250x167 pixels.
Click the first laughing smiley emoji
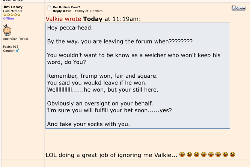[x=182, y=155]
